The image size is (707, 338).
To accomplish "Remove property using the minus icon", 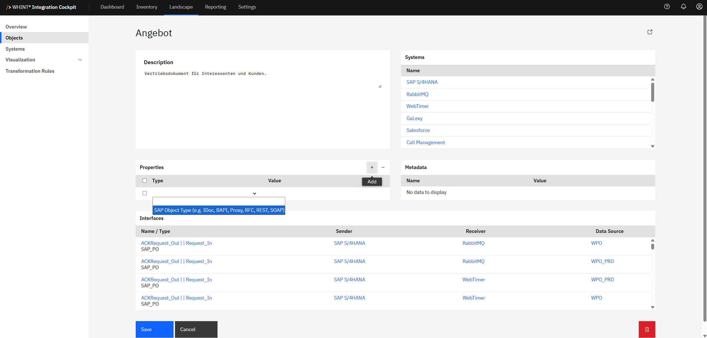I will tap(383, 167).
